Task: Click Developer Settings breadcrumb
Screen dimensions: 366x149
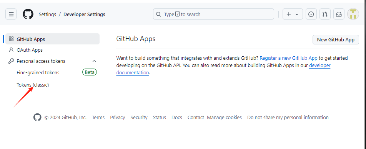Action: coord(84,15)
